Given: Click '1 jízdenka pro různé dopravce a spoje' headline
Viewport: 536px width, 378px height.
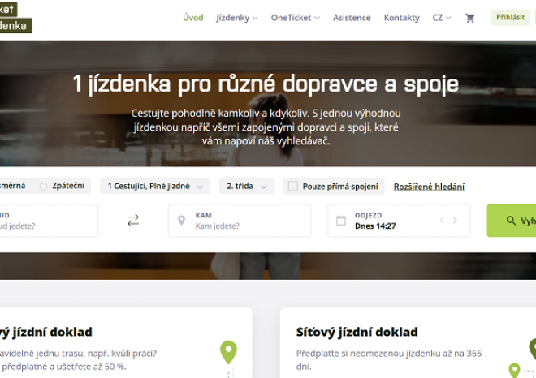Looking at the screenshot, I should point(266,84).
